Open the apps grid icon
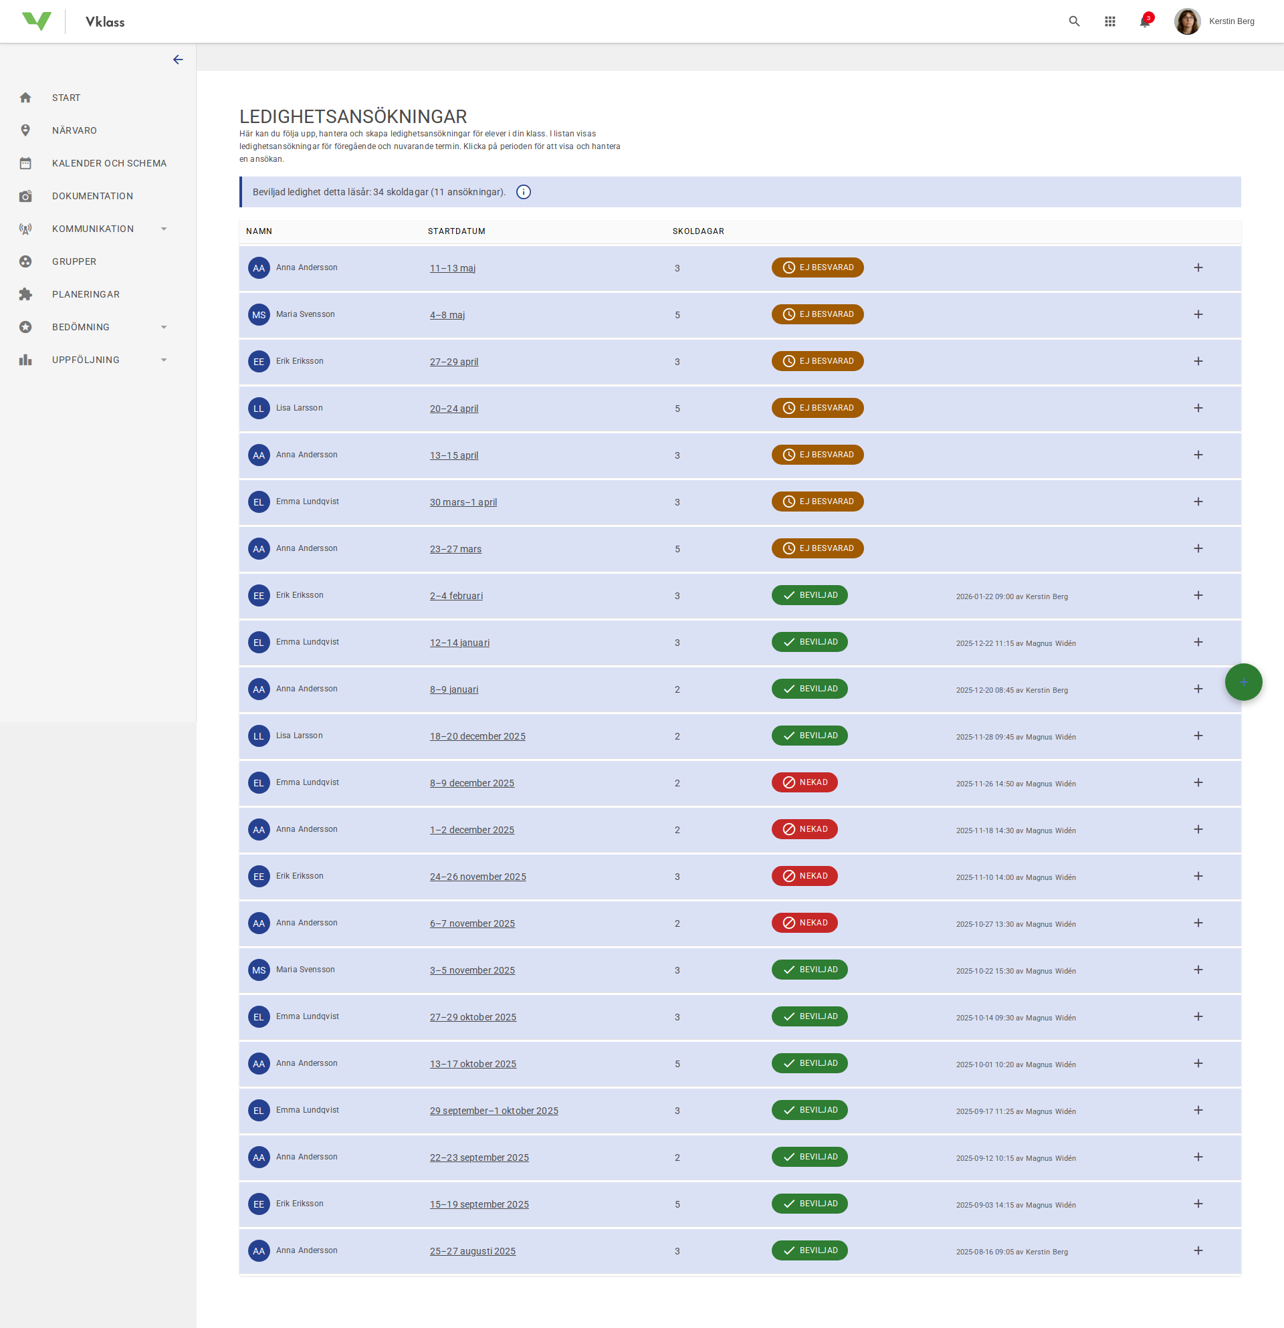Image resolution: width=1284 pixels, height=1328 pixels. coord(1110,21)
